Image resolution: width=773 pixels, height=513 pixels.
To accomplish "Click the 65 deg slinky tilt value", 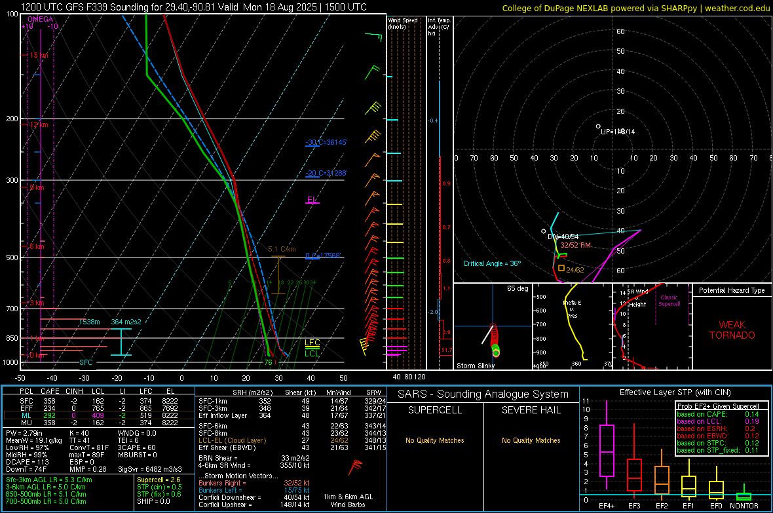I will 518,288.
